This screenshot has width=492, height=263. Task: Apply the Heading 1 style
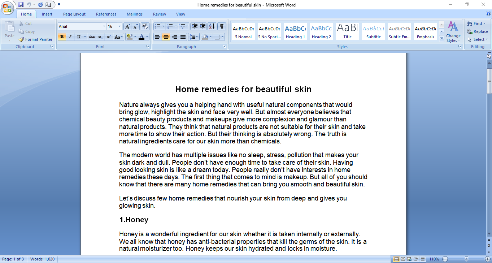pyautogui.click(x=296, y=31)
